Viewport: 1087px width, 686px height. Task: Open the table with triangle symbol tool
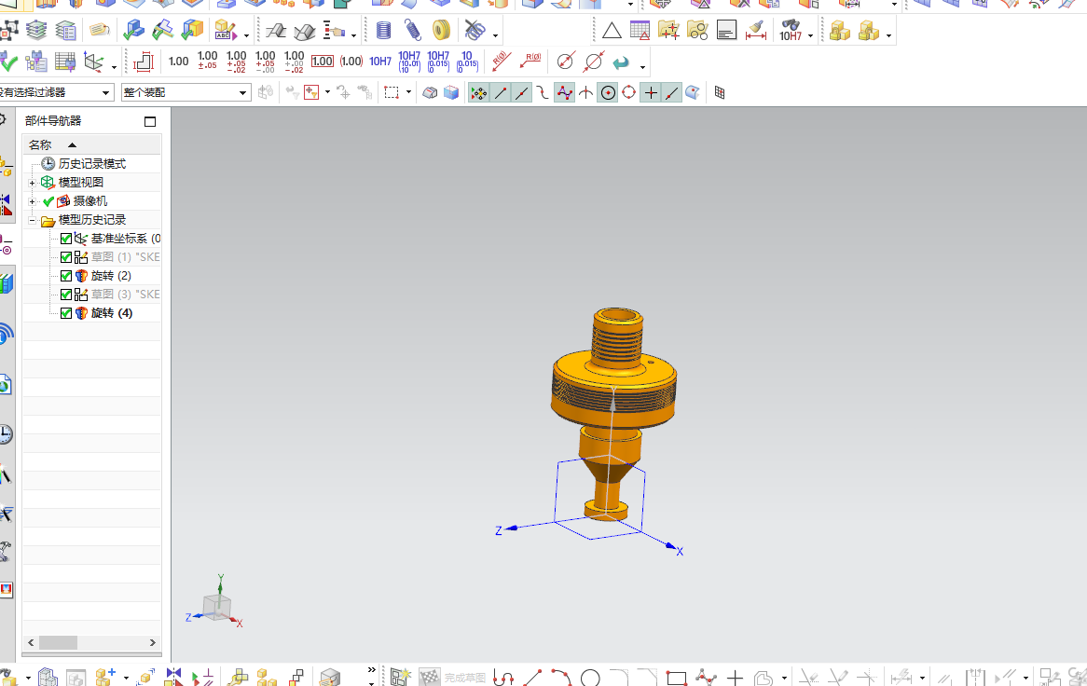640,31
